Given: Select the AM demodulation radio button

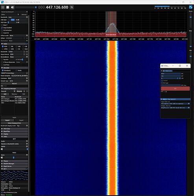Looking at the screenshot, I should point(9,46).
